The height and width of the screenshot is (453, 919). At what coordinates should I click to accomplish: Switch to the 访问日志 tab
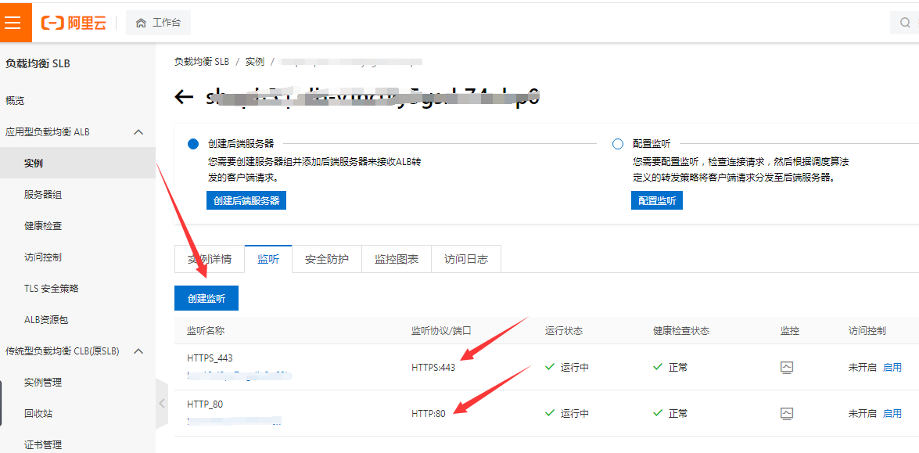tap(466, 259)
